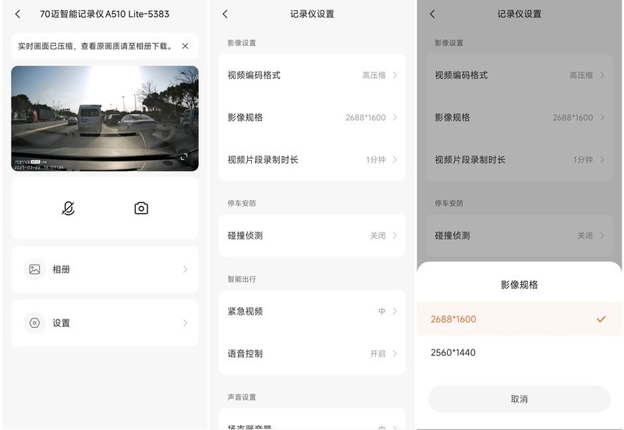Open the 相册 album entry

(x=105, y=269)
